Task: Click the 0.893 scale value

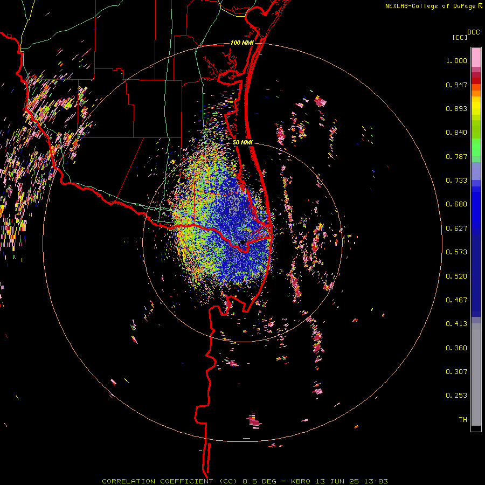Action: click(456, 108)
